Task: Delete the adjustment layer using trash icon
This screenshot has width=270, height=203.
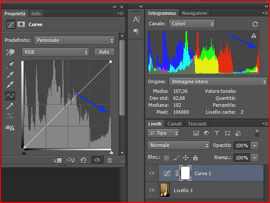Action: [109, 160]
